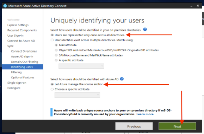Open Optional Features sub-step
This screenshot has height=134, width=204.
click(x=23, y=78)
